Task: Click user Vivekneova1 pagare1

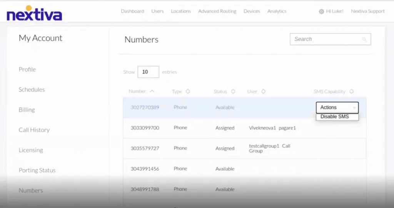Action: tap(272, 128)
